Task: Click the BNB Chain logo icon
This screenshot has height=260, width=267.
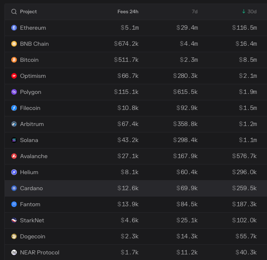Action: pyautogui.click(x=14, y=44)
